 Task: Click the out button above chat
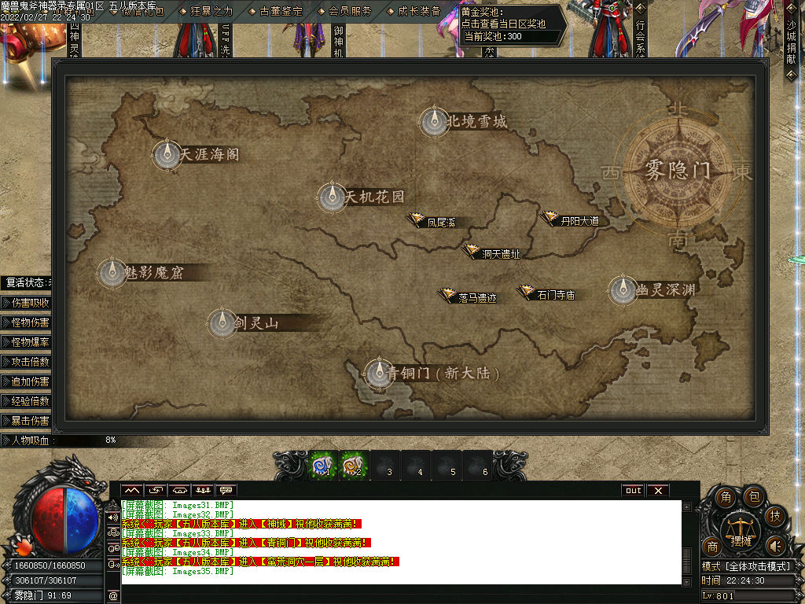point(633,491)
